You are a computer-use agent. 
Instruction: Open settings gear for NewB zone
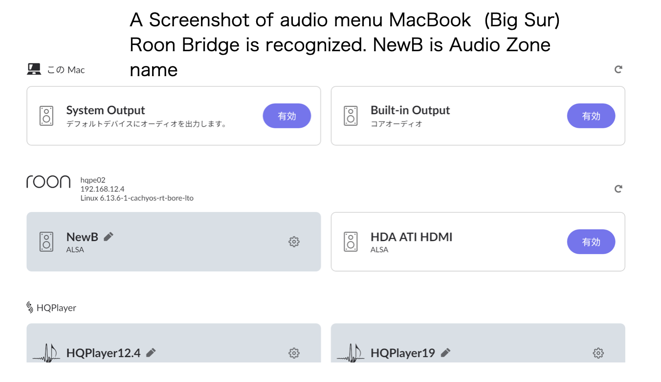[x=294, y=241]
